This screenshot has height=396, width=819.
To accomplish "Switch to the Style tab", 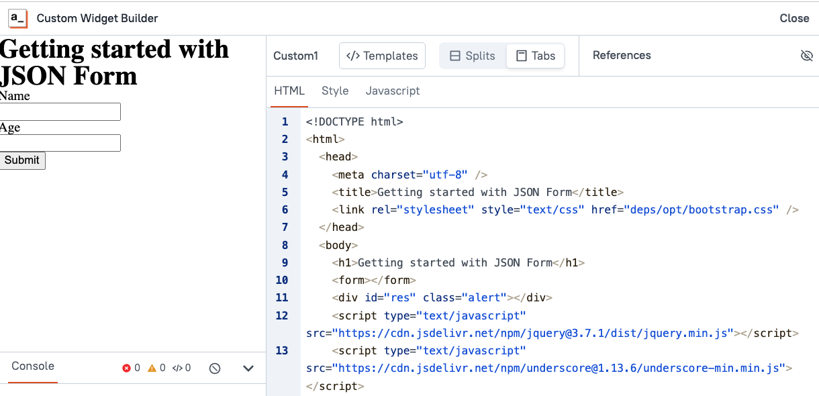I will 335,91.
